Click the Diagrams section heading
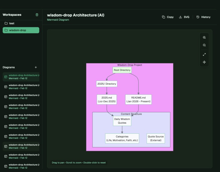 click(x=9, y=67)
